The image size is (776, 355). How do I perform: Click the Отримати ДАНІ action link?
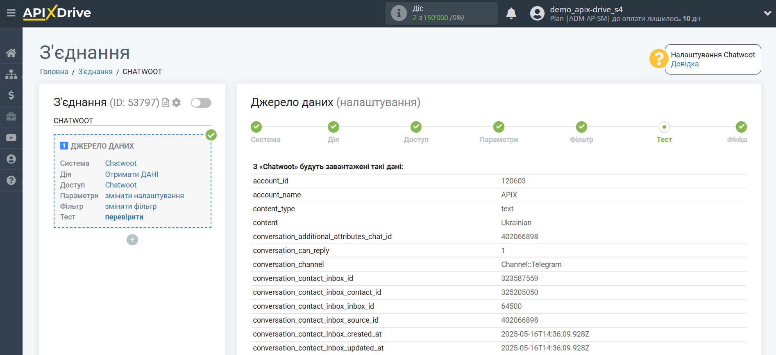(132, 174)
